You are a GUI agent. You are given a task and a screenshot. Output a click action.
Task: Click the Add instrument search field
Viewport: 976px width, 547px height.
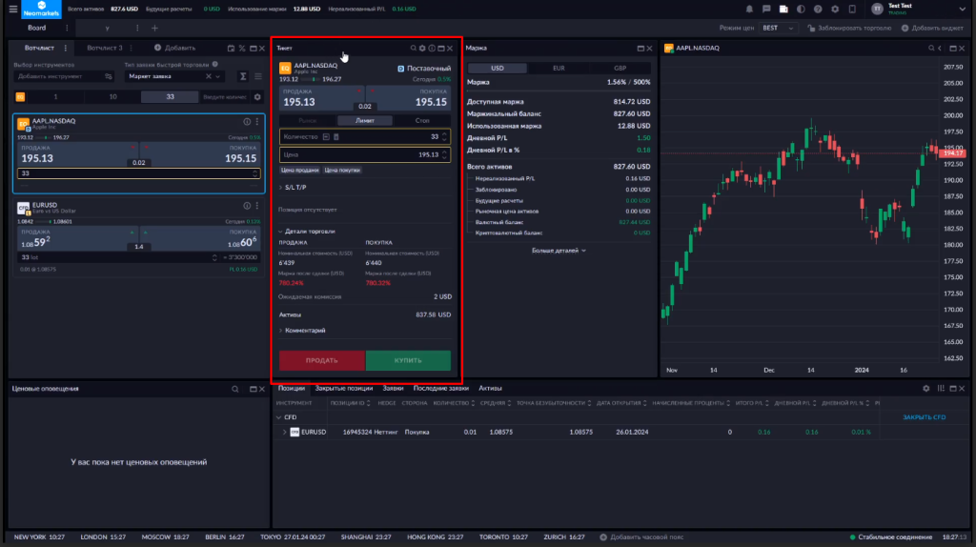click(64, 76)
